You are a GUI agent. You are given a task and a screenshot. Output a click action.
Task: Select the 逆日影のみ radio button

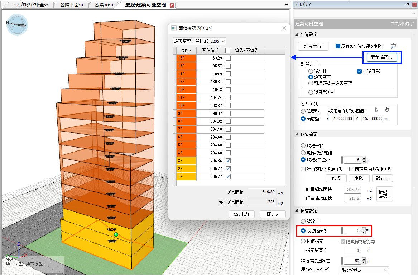[x=311, y=93]
